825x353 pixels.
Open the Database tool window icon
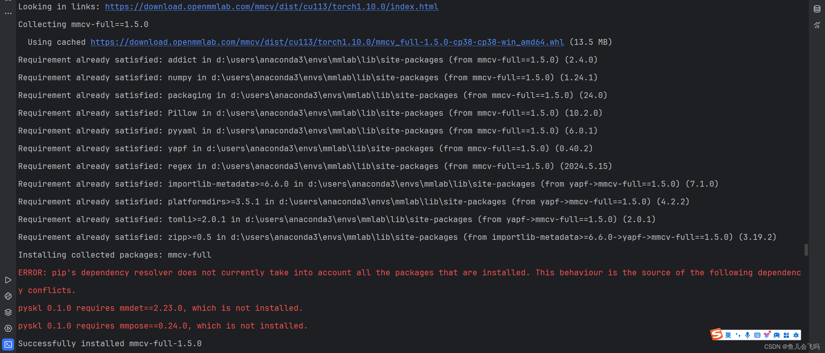pos(817,9)
